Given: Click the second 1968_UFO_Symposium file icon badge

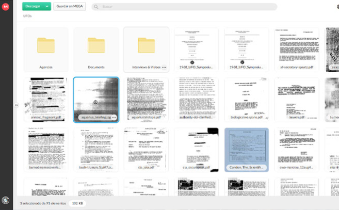Looking at the screenshot, I should click(242, 62).
